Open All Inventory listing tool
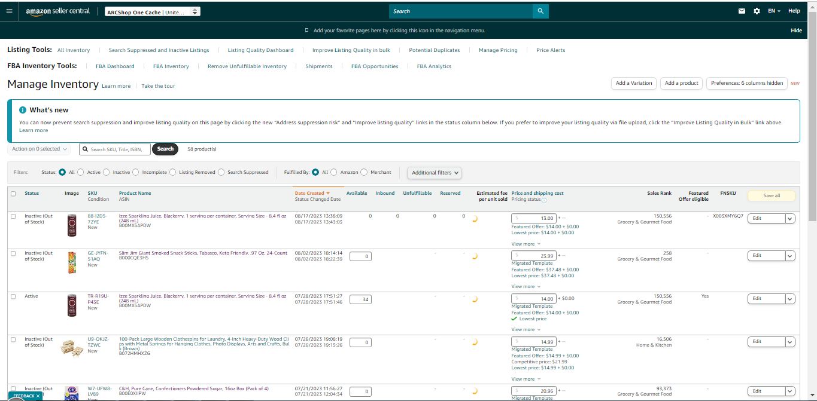This screenshot has width=817, height=401. pyautogui.click(x=74, y=50)
